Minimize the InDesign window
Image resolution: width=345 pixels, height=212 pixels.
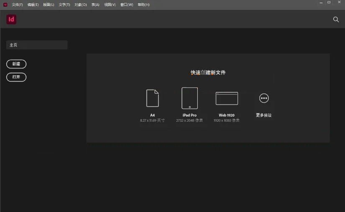point(321,3)
